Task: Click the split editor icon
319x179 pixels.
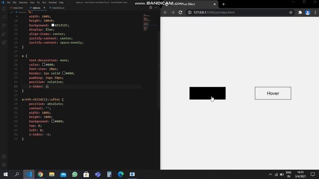Action: point(151,8)
